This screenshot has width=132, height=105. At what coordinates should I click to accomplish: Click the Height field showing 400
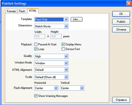(56, 36)
